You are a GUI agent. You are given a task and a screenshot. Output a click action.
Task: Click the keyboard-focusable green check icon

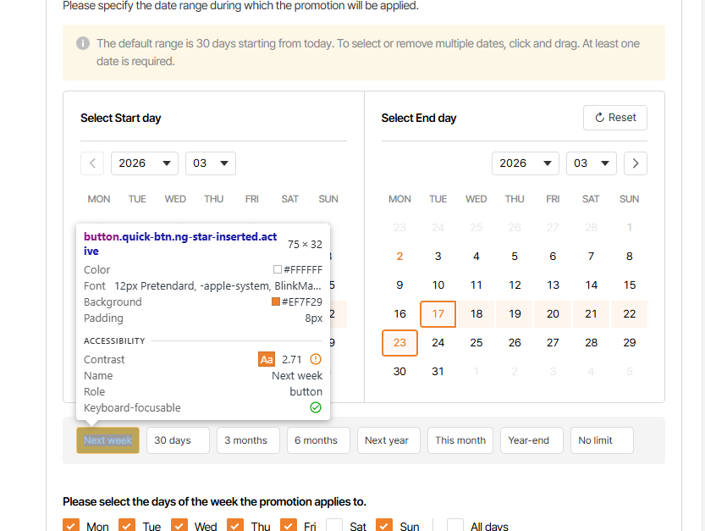coord(316,407)
